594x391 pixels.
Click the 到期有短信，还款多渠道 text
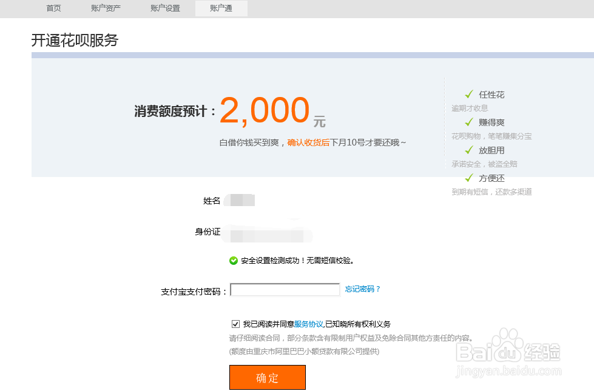[491, 192]
